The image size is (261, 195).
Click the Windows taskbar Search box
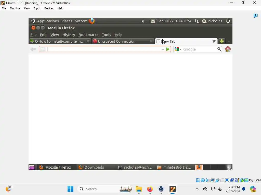pyautogui.click(x=105, y=189)
